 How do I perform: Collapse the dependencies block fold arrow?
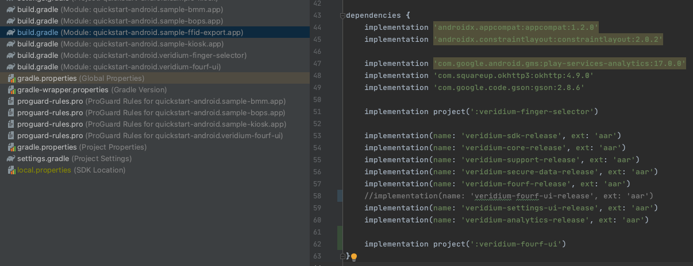click(x=342, y=15)
